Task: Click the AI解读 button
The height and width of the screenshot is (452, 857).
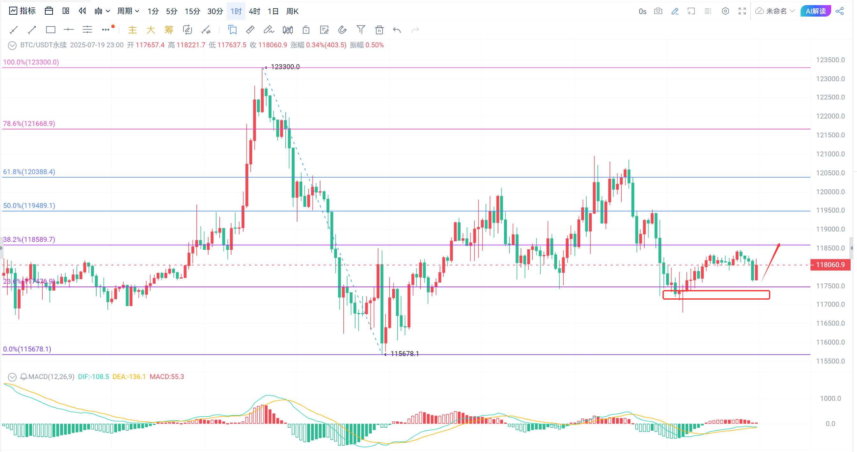Action: coord(816,11)
